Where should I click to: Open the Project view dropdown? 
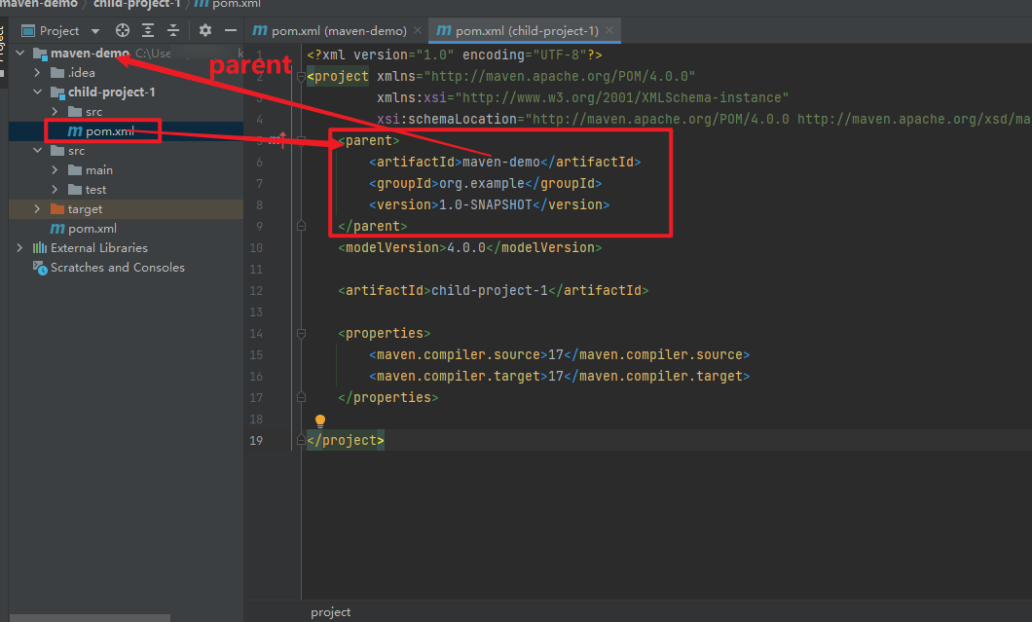point(95,31)
